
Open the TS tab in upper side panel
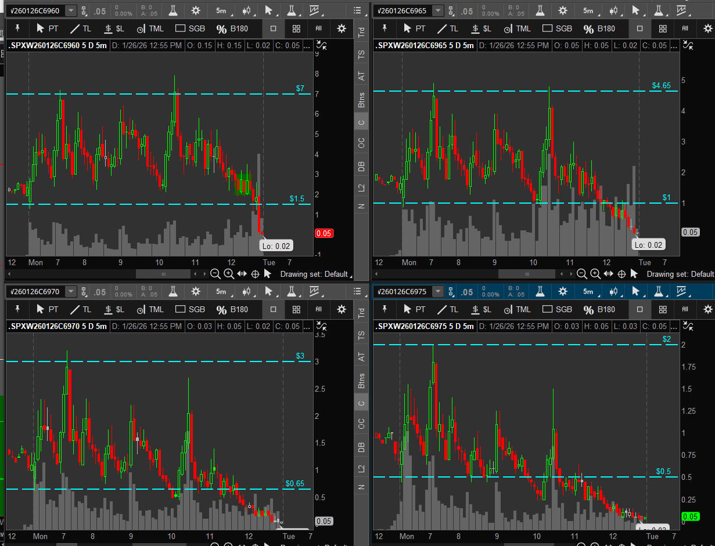pos(361,55)
